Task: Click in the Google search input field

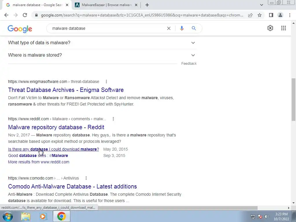Action: click(108, 28)
